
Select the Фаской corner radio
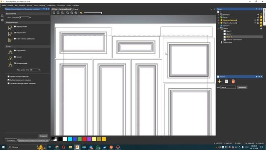[x=15, y=57]
